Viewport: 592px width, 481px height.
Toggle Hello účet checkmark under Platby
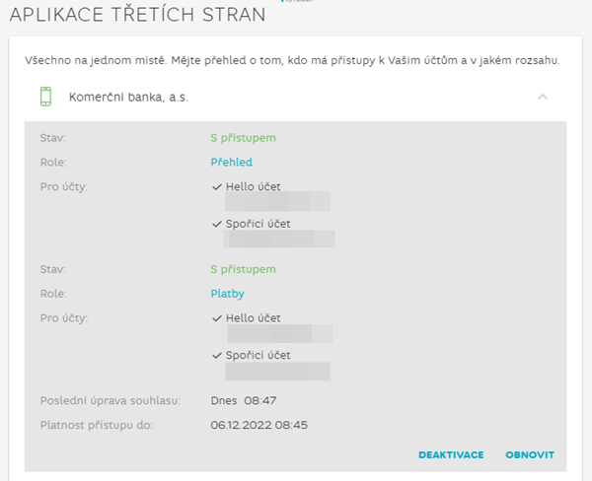pyautogui.click(x=217, y=318)
